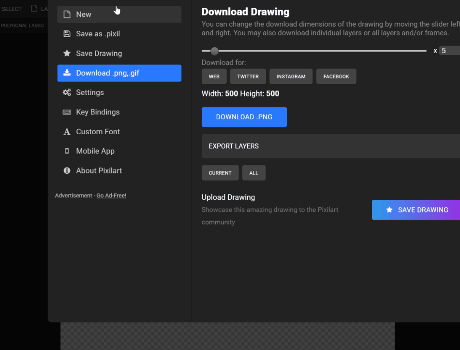The image size is (460, 350).
Task: Click the Upload Drawing heading
Action: [228, 197]
